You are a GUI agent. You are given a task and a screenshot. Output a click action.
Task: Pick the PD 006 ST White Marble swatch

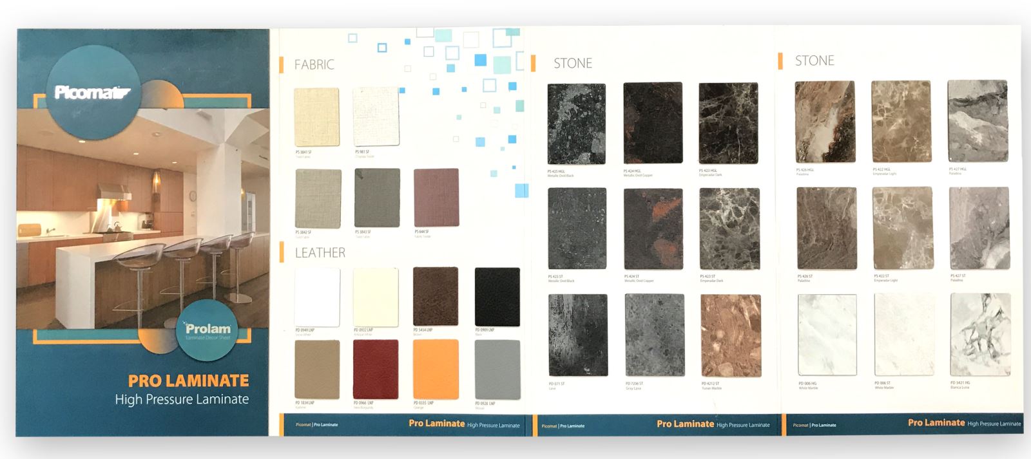coord(904,335)
